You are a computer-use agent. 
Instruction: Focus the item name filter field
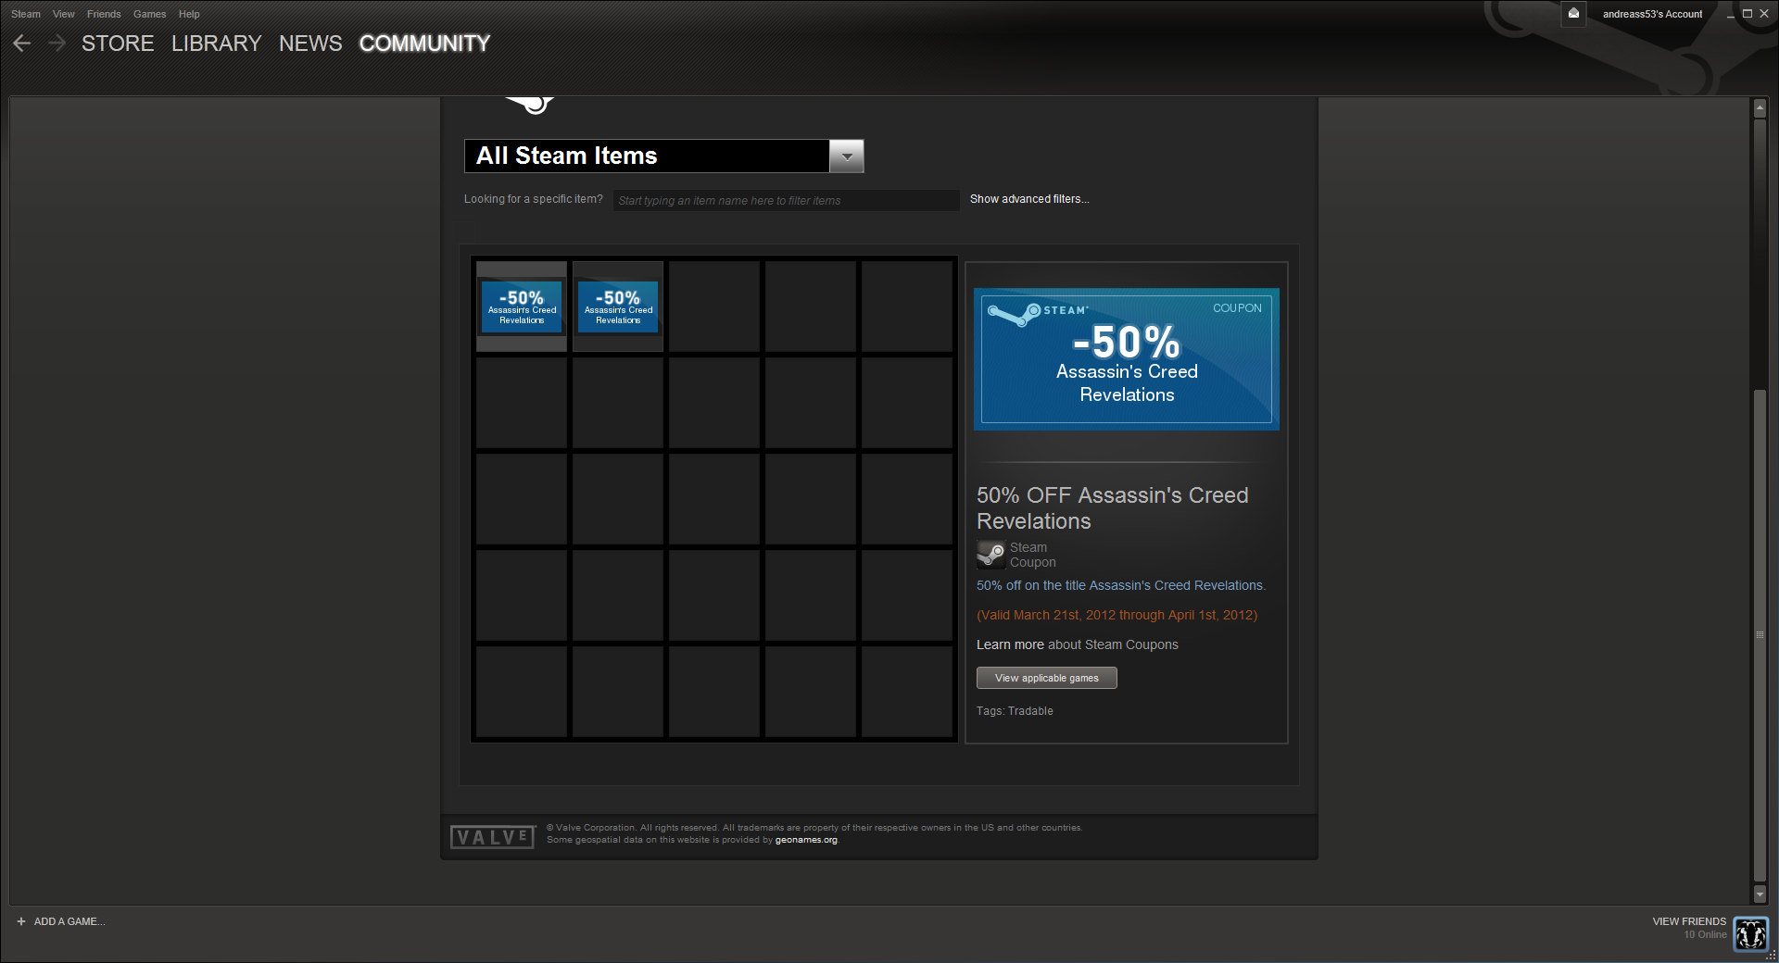[x=786, y=200]
